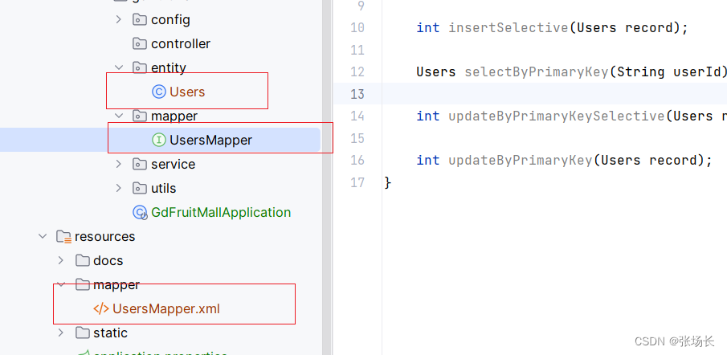Click the selectByPrimaryKey method name
The width and height of the screenshot is (727, 355).
537,72
